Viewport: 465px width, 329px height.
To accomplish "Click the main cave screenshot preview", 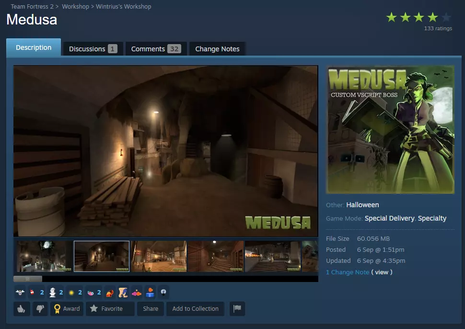I will point(165,151).
